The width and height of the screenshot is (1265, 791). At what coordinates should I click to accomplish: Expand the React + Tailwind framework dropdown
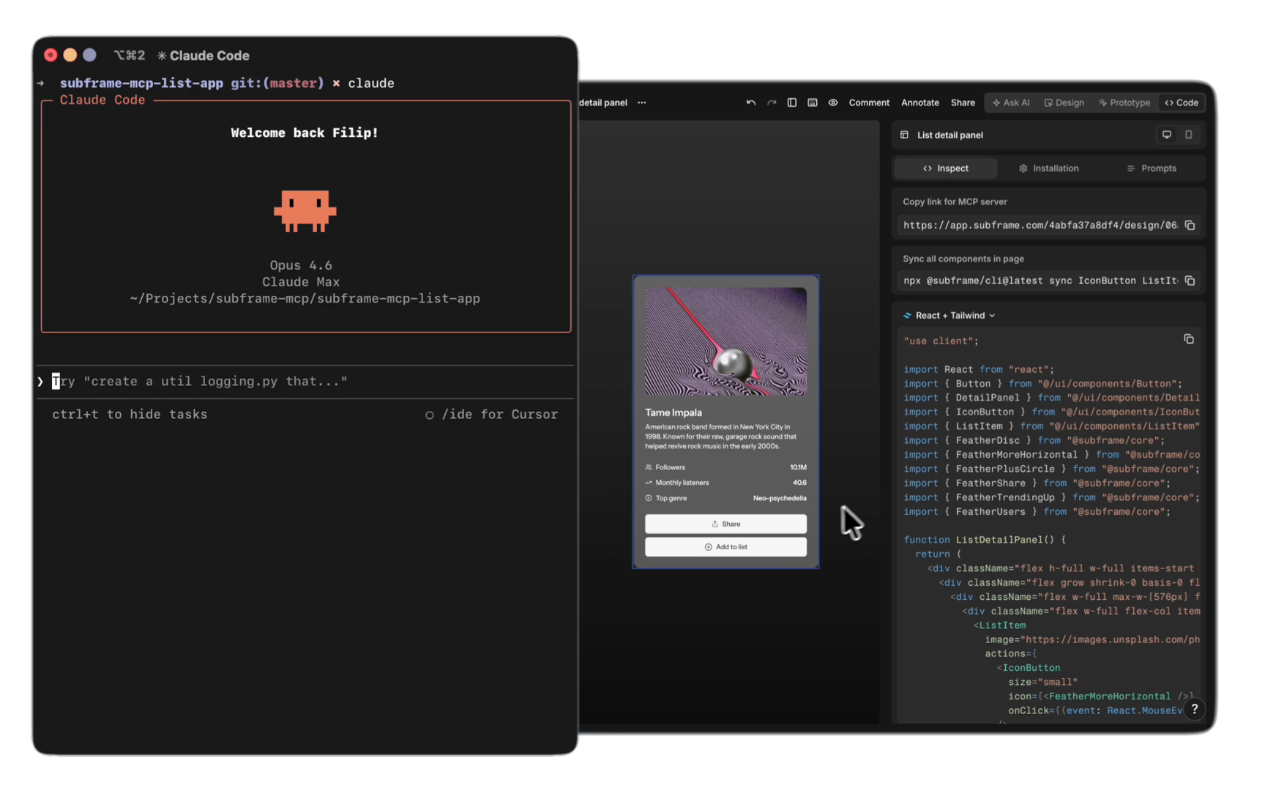pos(949,316)
